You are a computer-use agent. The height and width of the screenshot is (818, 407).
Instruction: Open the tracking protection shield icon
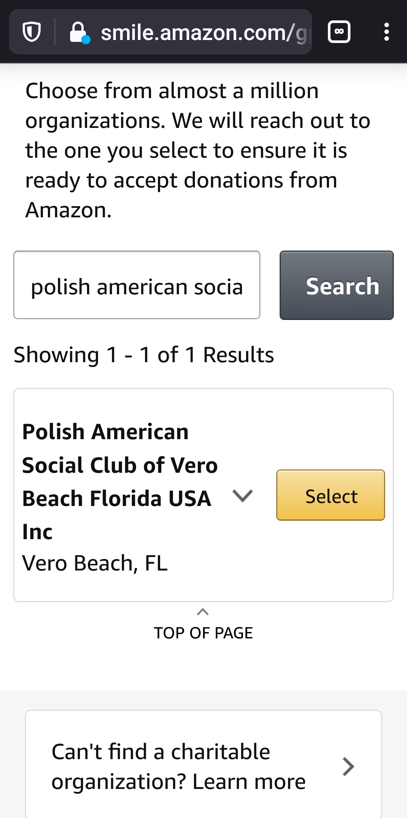tap(32, 32)
